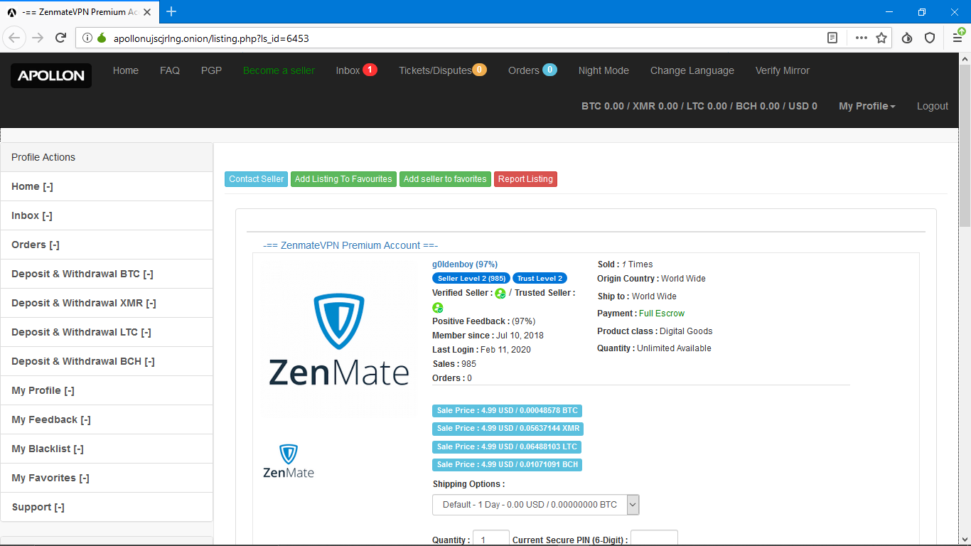Collapse My Blacklist [-] sidebar section
This screenshot has width=971, height=546.
[107, 449]
